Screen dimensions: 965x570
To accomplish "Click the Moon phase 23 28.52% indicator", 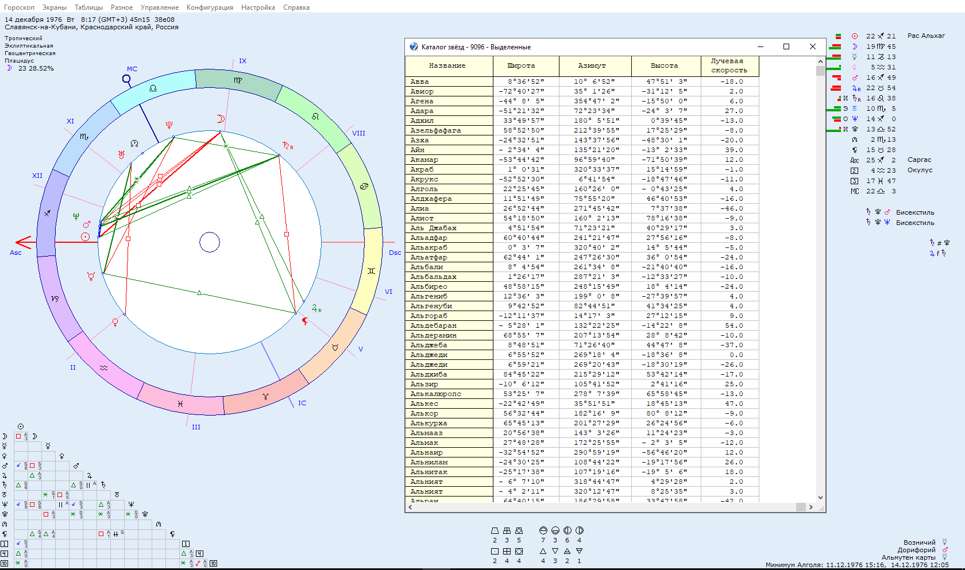I will pos(30,68).
